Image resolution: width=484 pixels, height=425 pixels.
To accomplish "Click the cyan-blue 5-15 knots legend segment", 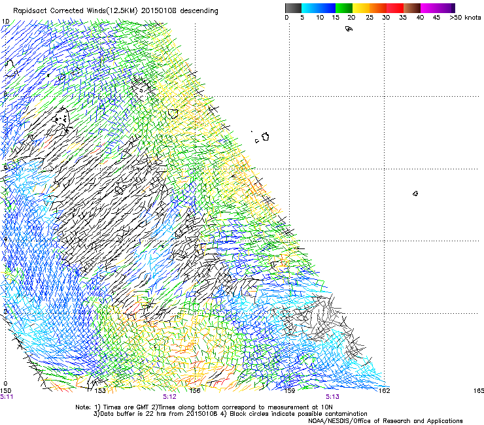I will (319, 8).
